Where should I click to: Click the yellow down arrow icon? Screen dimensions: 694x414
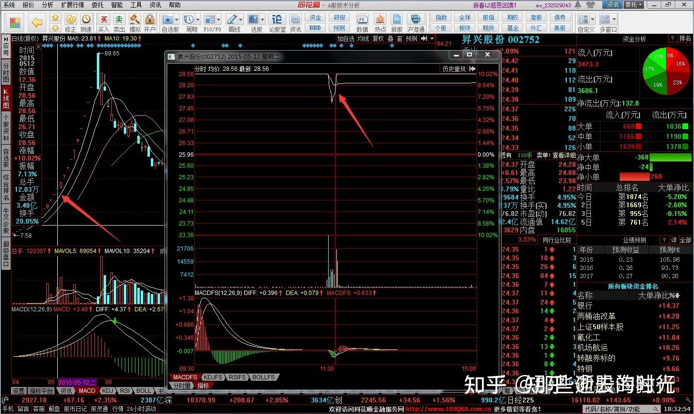[55, 28]
